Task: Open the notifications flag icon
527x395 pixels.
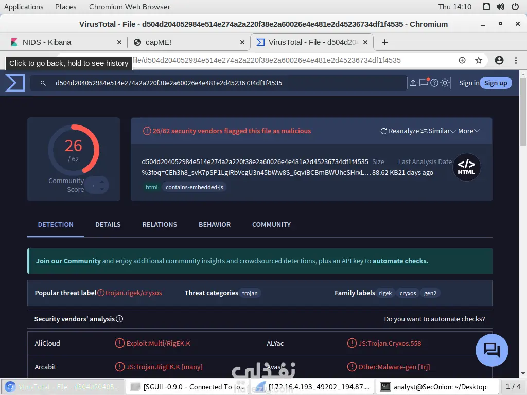Action: pyautogui.click(x=424, y=82)
